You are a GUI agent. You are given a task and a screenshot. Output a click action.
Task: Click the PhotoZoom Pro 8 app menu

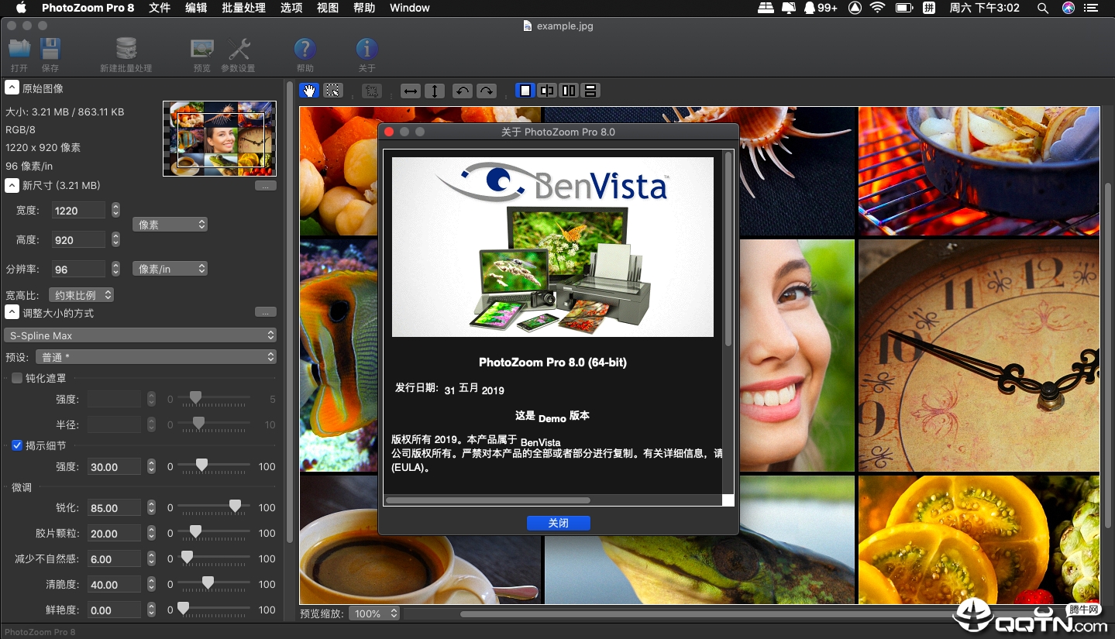[x=88, y=8]
